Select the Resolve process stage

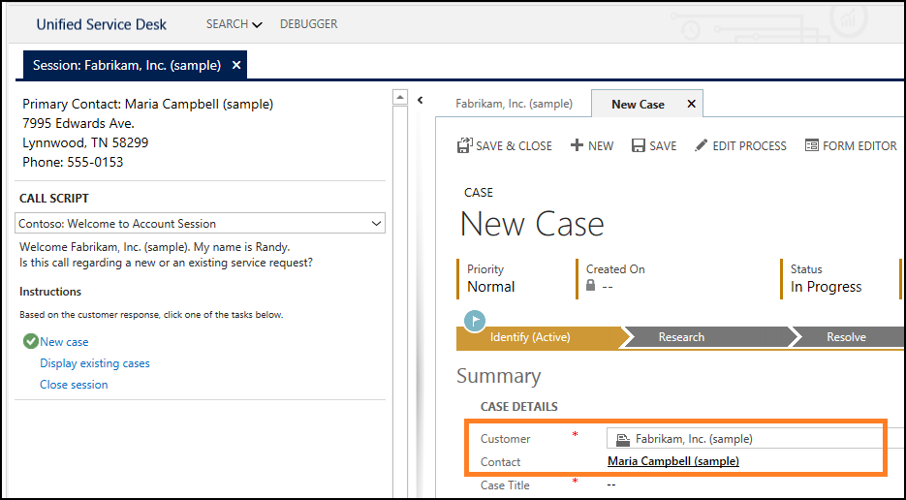click(847, 337)
